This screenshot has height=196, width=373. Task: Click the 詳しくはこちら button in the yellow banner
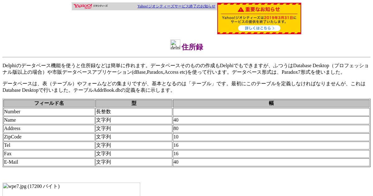[x=259, y=28]
